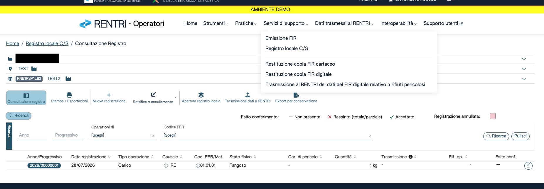This screenshot has height=189, width=544.
Task: Click the Accettato legend checkmark item
Action: pyautogui.click(x=402, y=117)
